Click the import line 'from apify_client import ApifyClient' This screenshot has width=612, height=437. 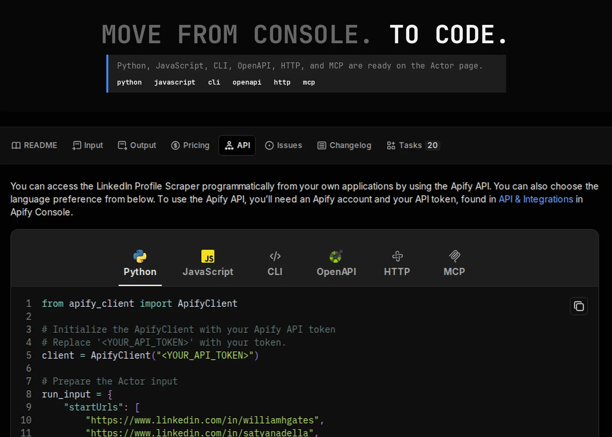tap(140, 303)
